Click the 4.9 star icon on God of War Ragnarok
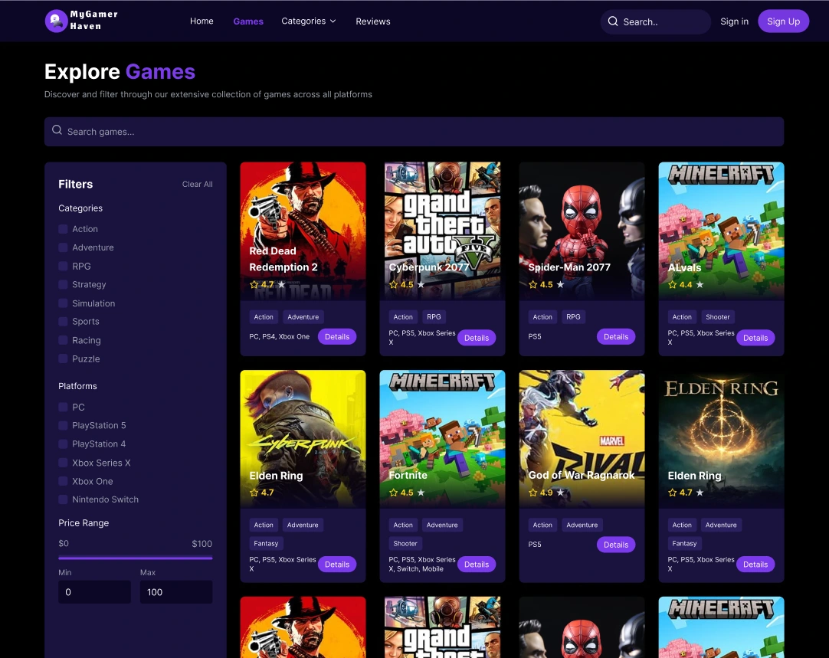This screenshot has width=829, height=658. coord(533,493)
